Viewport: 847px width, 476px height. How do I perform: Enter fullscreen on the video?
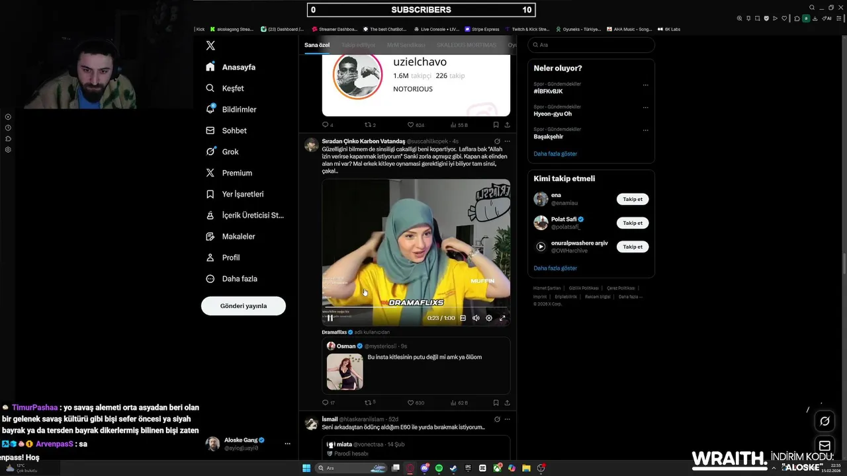coord(502,318)
